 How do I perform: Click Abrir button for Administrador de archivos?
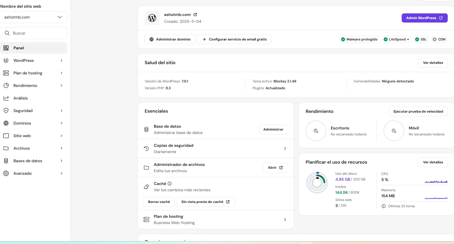(x=275, y=168)
